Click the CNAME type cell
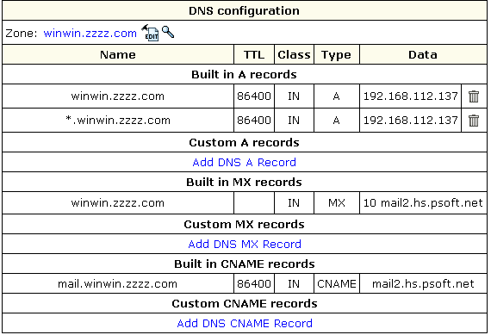Image resolution: width=491 pixels, height=335 pixels. [x=336, y=283]
